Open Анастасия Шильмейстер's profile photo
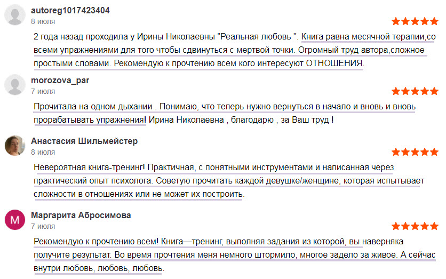Viewport: 446px width, 279px height. (15, 146)
